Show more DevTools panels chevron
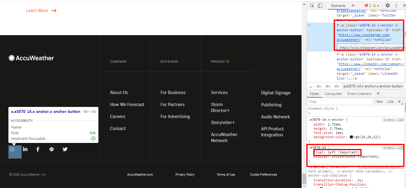 (353, 5)
